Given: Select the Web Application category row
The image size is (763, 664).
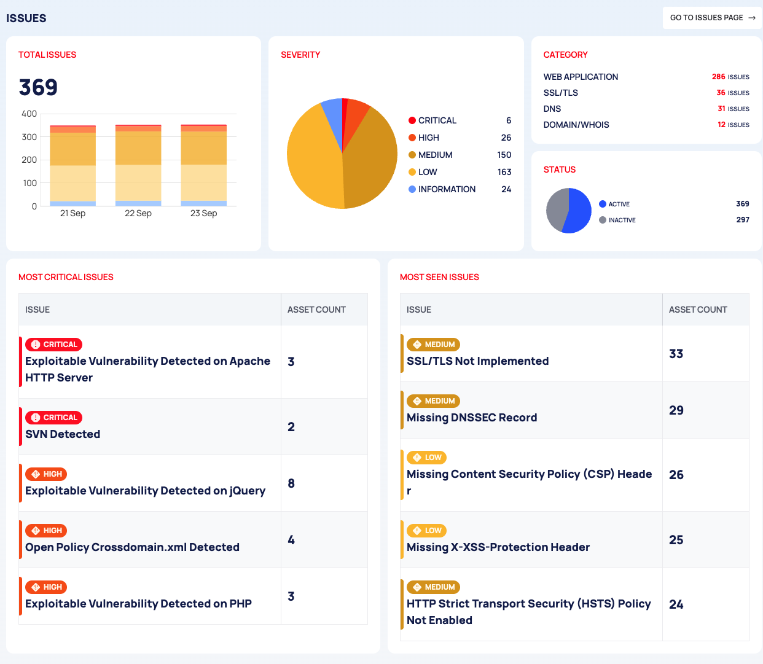Looking at the screenshot, I should coord(646,77).
